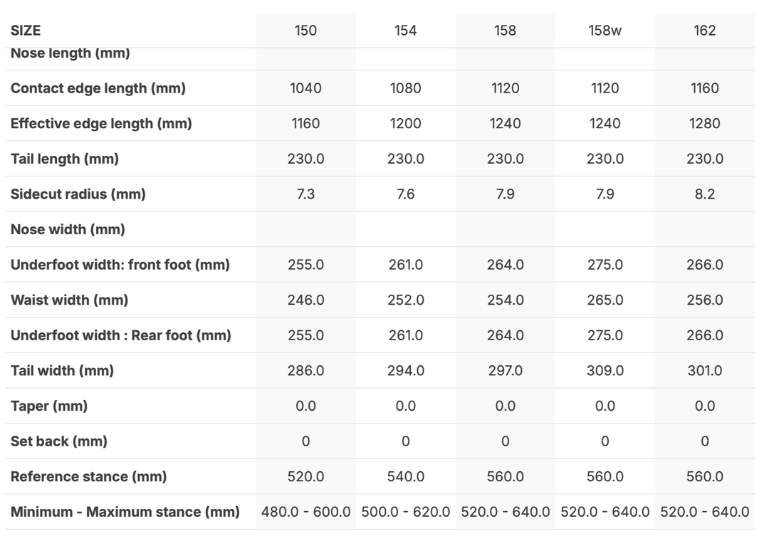Select the Sidecut radius value 7.3
This screenshot has width=769, height=546.
click(305, 194)
